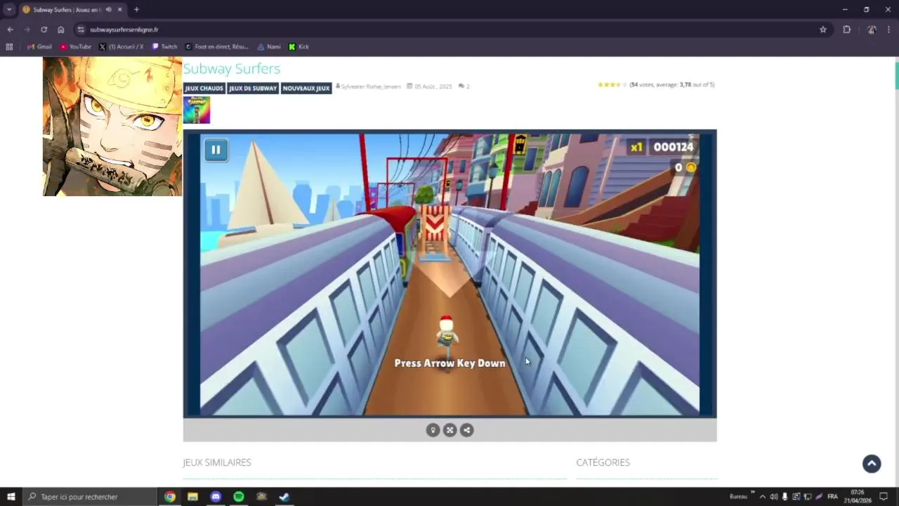Go back with the browser back arrow
The image size is (899, 506).
coord(10,30)
